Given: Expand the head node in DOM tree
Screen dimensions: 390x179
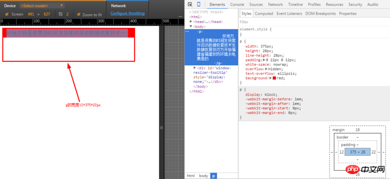Looking at the screenshot, I should pos(191,21).
